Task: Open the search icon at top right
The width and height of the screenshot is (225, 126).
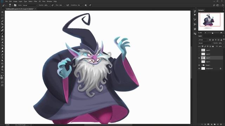Action: [x=214, y=5]
